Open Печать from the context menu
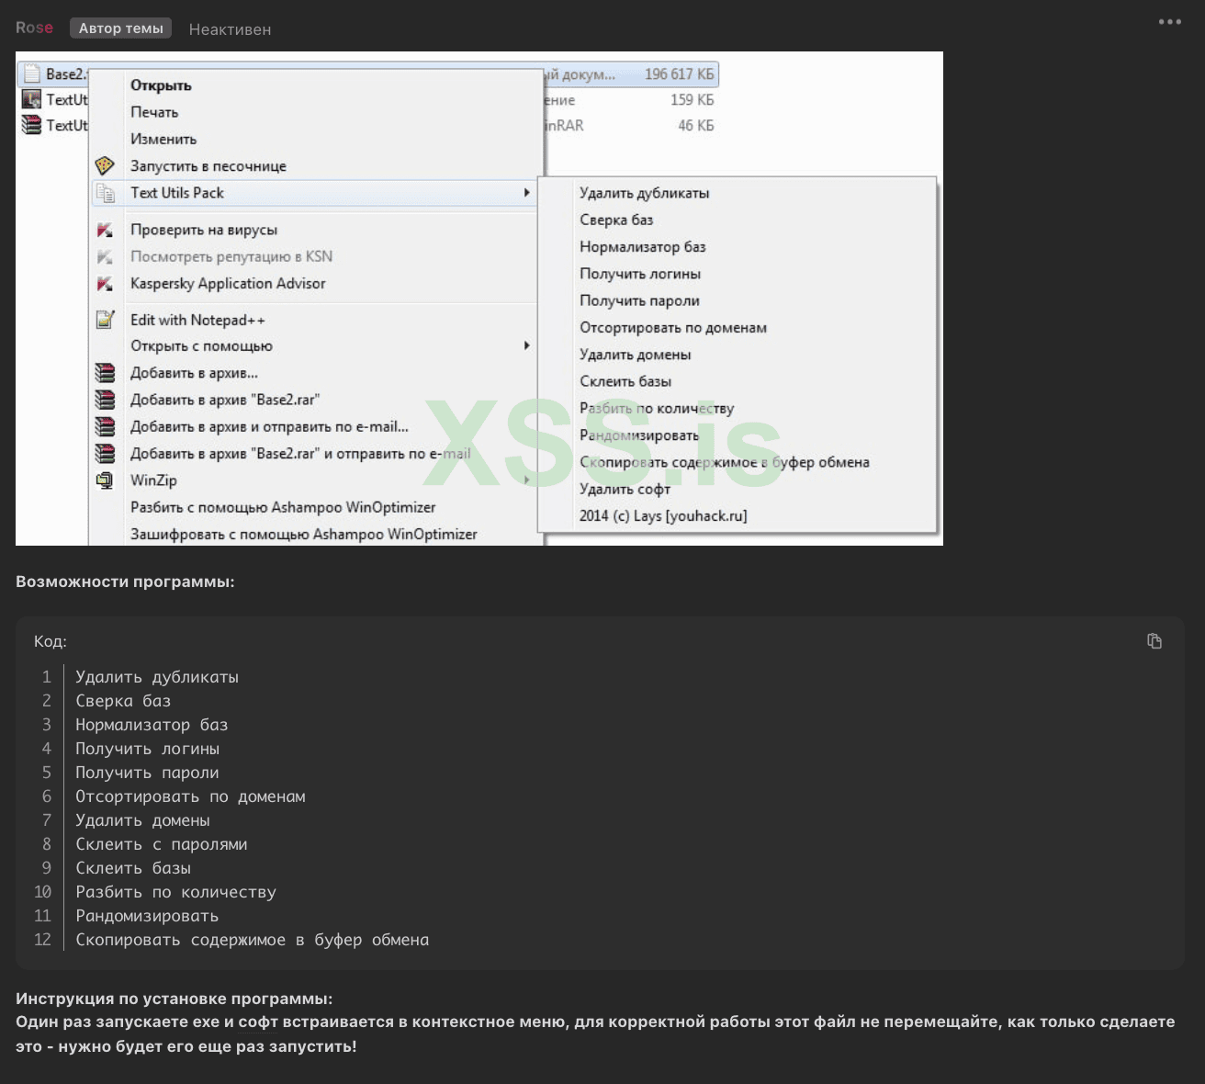1205x1084 pixels. pyautogui.click(x=155, y=111)
